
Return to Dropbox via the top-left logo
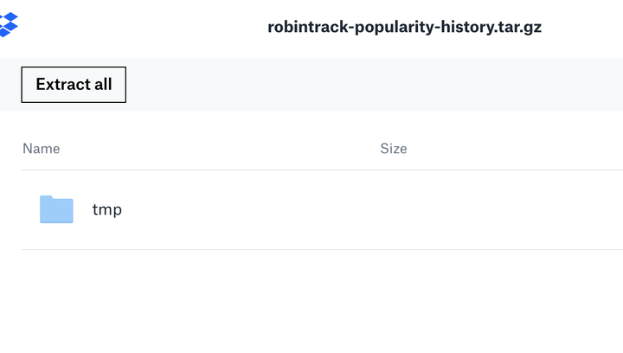tap(9, 24)
